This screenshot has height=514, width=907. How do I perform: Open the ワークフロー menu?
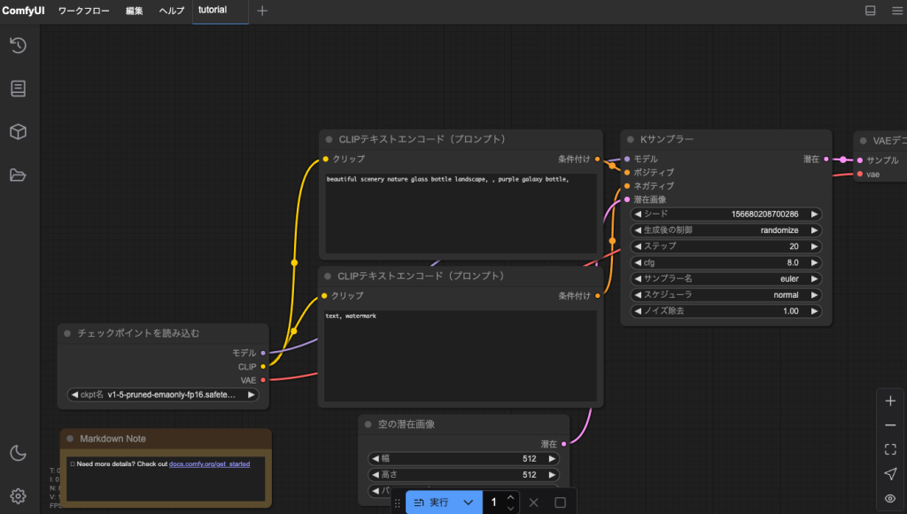[x=84, y=11]
